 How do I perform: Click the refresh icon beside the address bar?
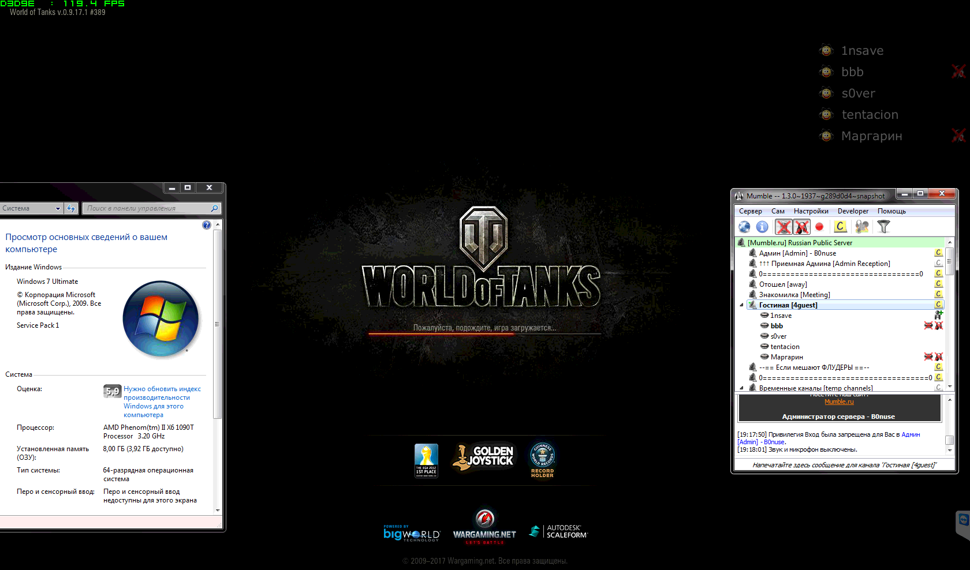[71, 209]
